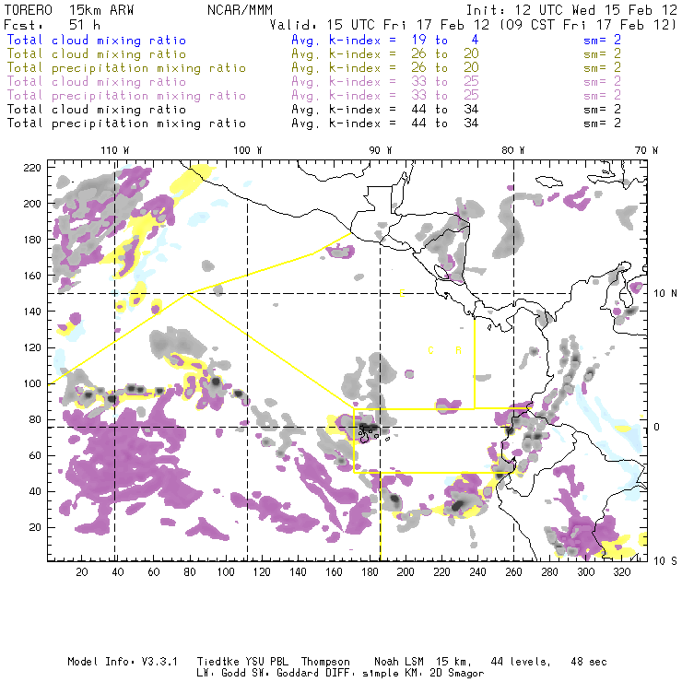Click the "90 W" longitude label
This screenshot has width=682, height=682.
click(x=381, y=150)
